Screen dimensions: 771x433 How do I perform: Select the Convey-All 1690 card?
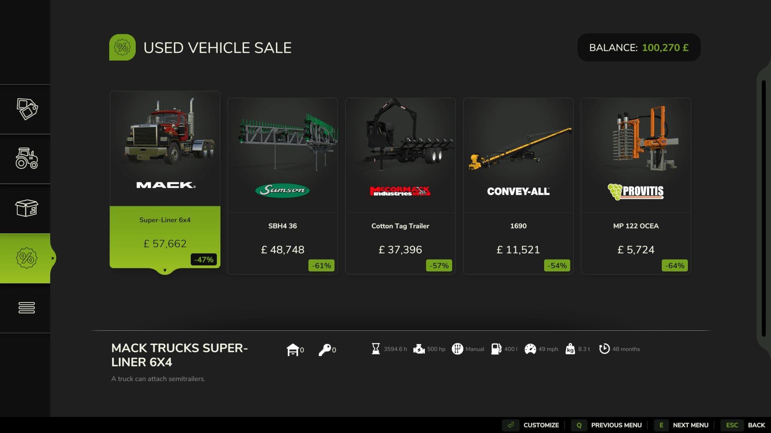[x=518, y=186]
